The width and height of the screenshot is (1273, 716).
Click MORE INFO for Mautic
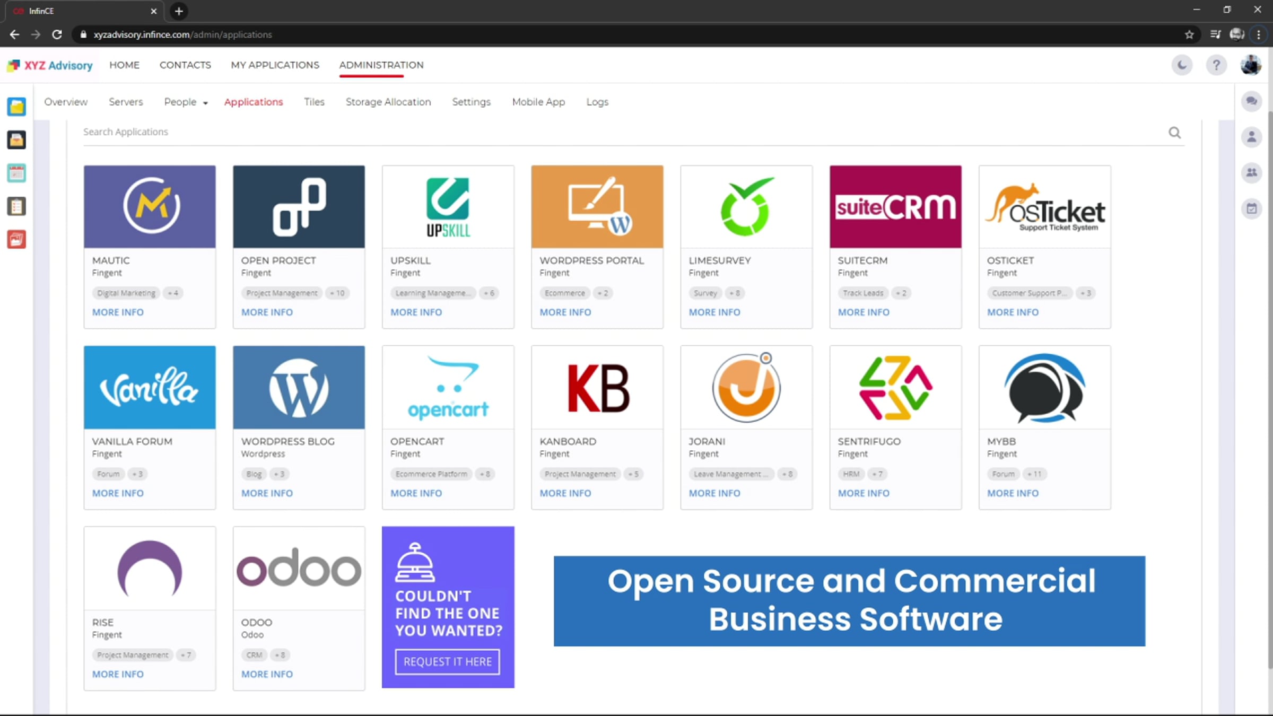tap(118, 312)
